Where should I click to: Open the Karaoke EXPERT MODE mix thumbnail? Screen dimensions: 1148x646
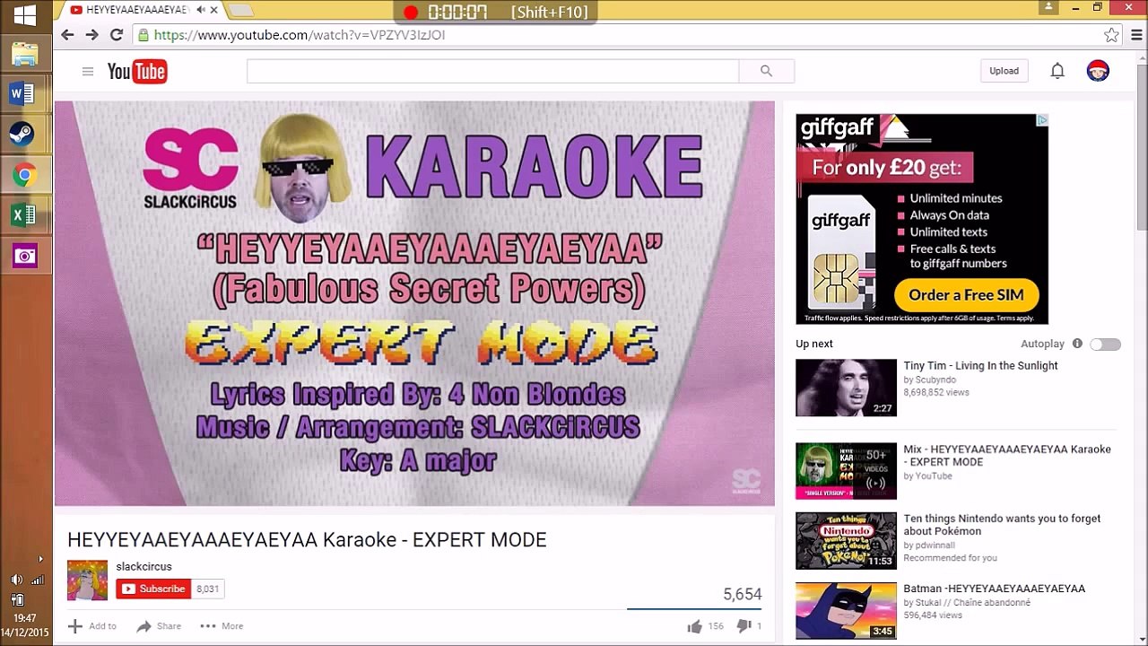(846, 471)
